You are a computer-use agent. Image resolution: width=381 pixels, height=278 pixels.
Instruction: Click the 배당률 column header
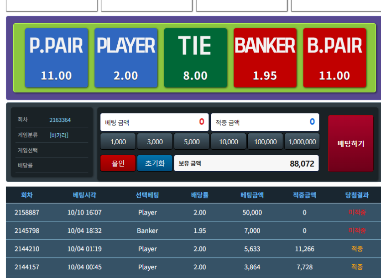point(200,195)
